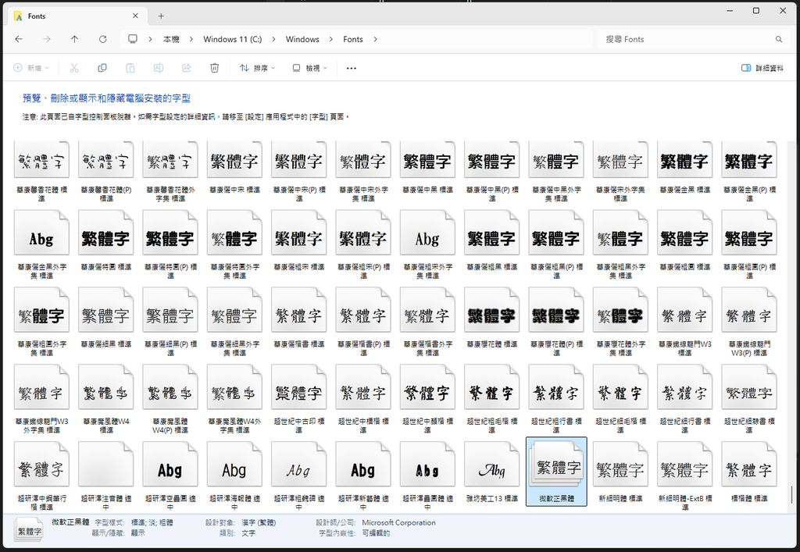Image resolution: width=800 pixels, height=552 pixels.
Task: Refresh the Fonts folder view
Action: coord(102,38)
